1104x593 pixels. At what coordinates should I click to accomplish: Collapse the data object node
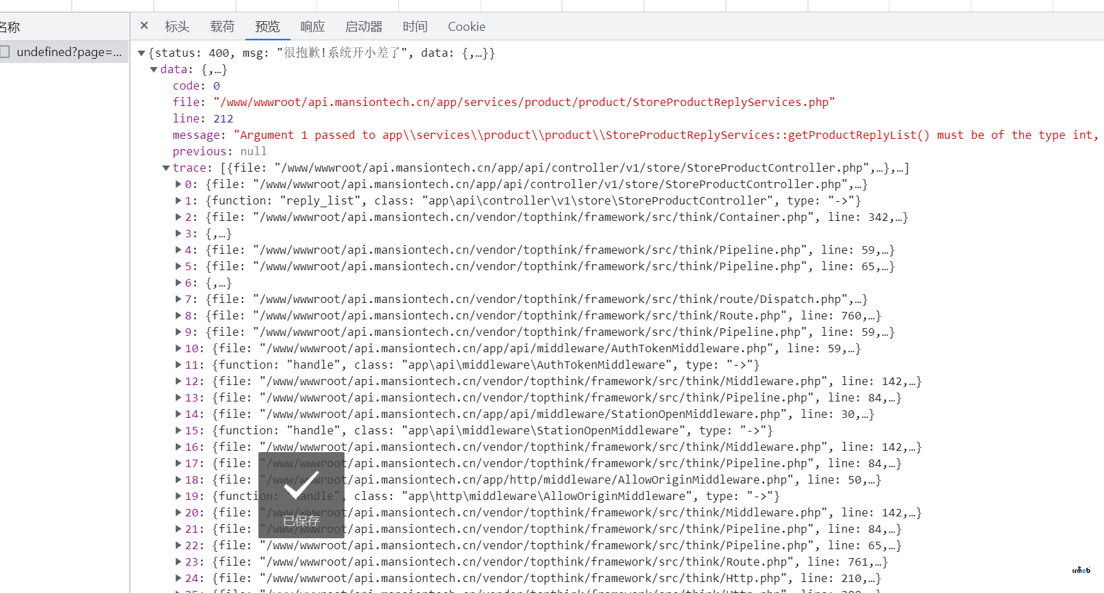pos(154,69)
